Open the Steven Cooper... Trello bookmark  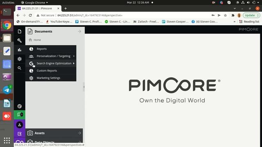[x=175, y=22]
